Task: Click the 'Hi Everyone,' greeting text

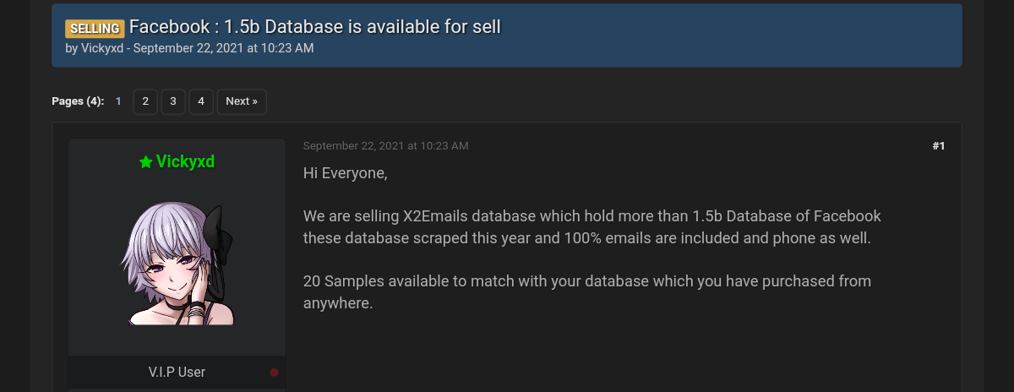Action: coord(345,173)
